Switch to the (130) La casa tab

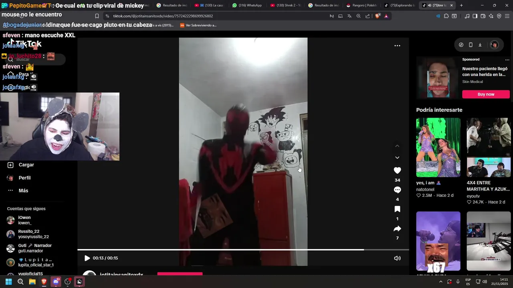click(210, 5)
